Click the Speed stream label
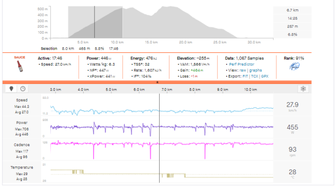Viewport: 335px width, 187px height. pos(22,100)
